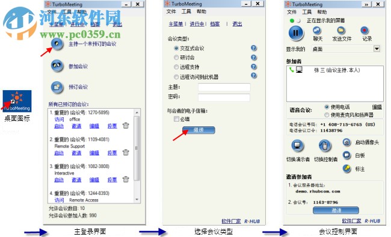Click the switch controller (切换控制者) icon

click(325, 146)
